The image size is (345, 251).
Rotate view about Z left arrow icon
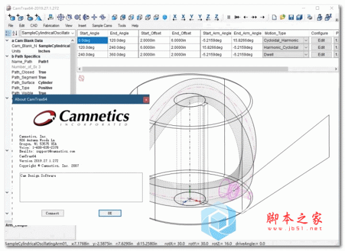coord(208,17)
